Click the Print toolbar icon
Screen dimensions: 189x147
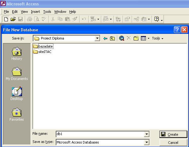click(x=30, y=19)
